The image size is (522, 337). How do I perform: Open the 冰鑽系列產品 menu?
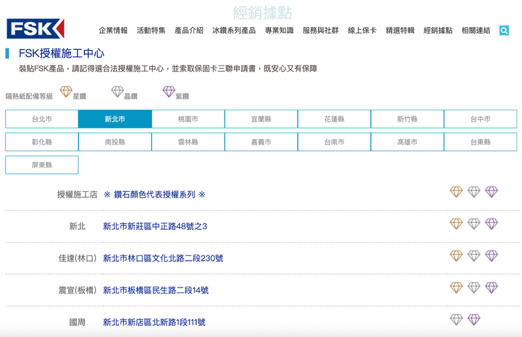tap(234, 31)
